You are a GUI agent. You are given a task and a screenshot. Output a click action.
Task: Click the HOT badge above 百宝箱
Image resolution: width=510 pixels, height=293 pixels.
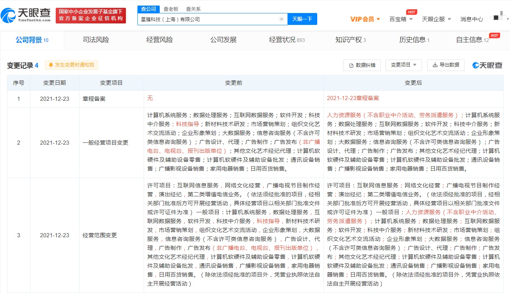coord(411,12)
